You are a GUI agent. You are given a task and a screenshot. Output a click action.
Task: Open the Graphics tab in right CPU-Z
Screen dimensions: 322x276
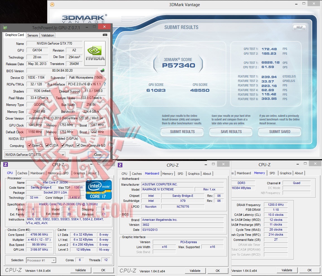click(285, 173)
